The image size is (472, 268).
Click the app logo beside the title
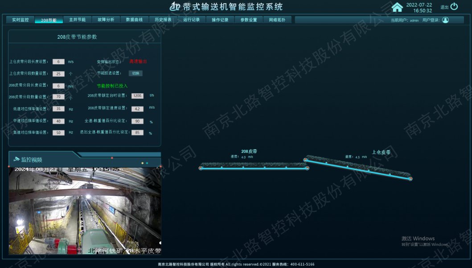175,7
